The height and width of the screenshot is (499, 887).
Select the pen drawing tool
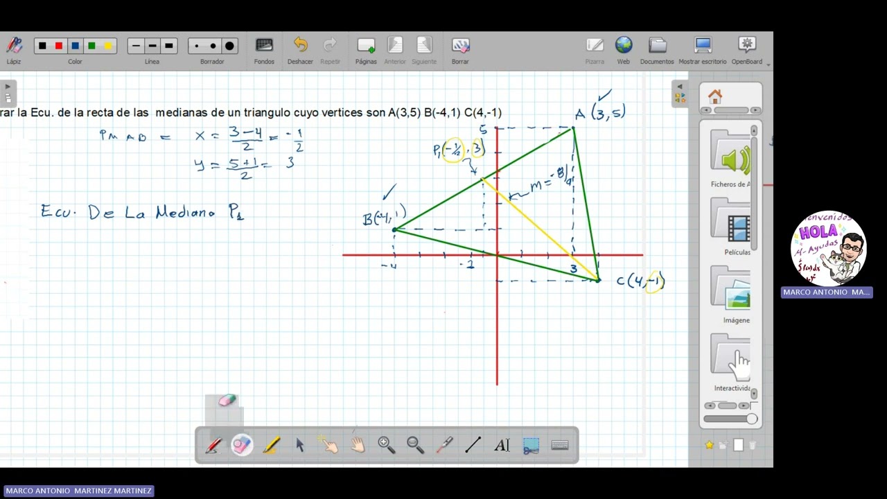pos(213,446)
